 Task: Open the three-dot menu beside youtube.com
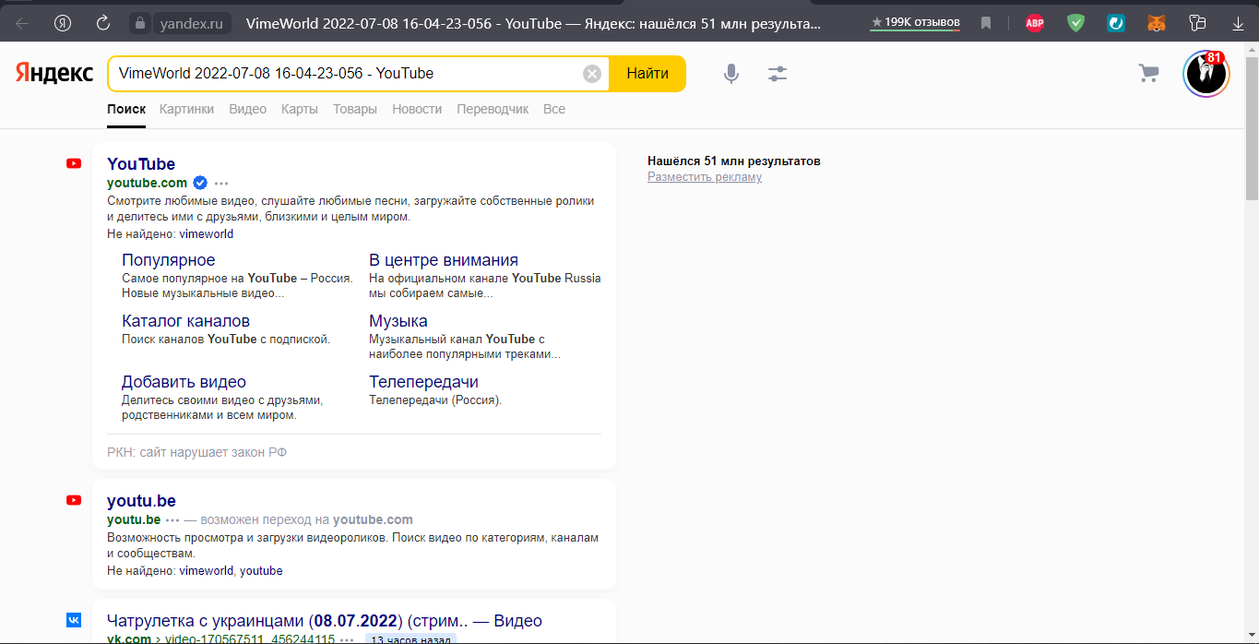pos(221,184)
